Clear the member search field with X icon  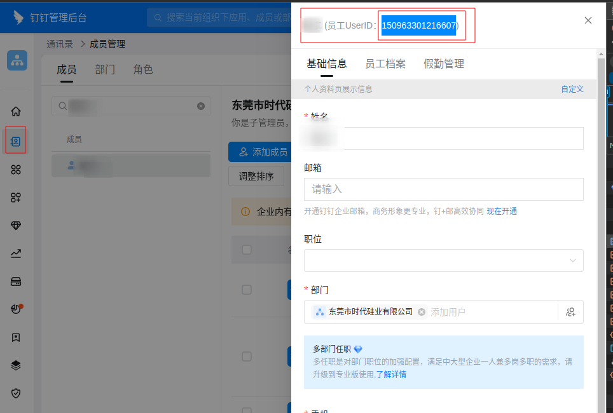point(201,106)
